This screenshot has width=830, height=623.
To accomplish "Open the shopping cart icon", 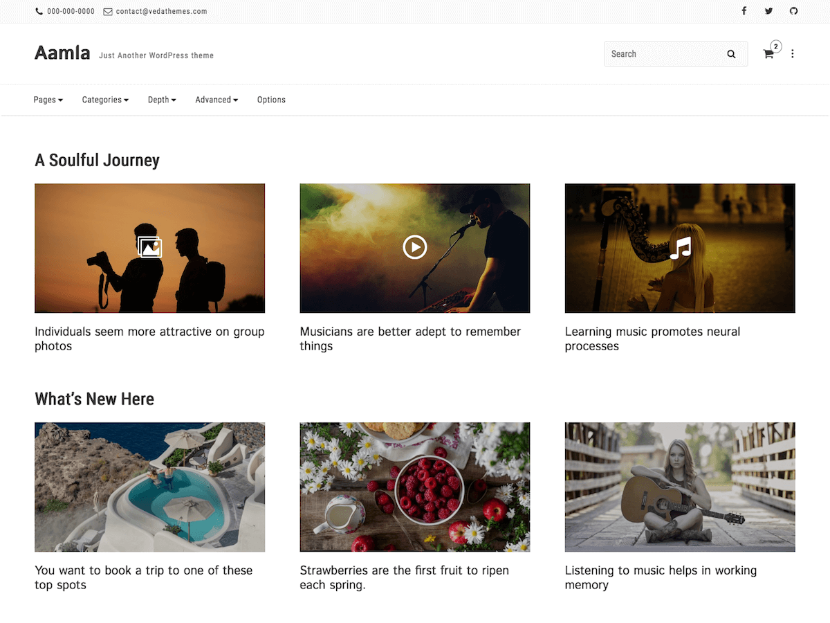I will [x=768, y=54].
